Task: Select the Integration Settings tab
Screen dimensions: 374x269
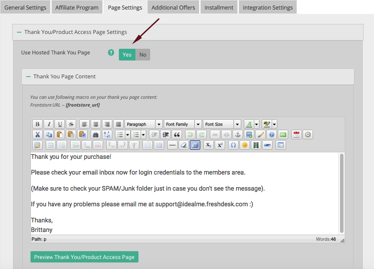Action: [268, 7]
